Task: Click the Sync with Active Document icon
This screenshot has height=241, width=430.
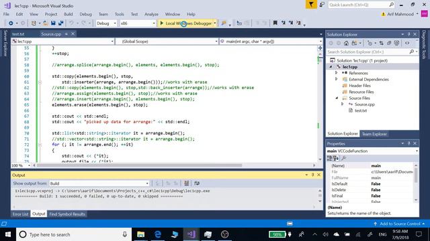Action: click(381, 43)
